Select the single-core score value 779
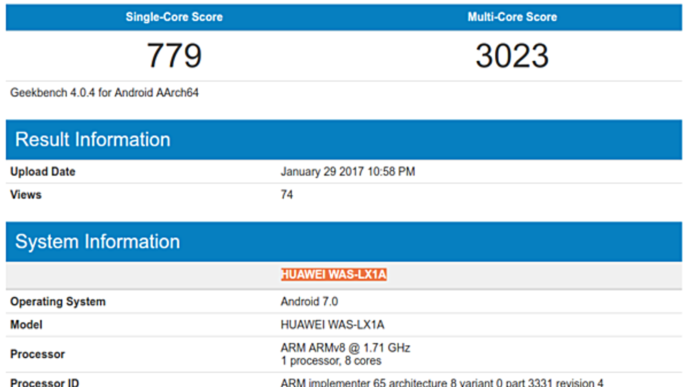The width and height of the screenshot is (689, 387). [x=174, y=55]
